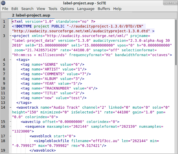This screenshot has width=178, height=154.
Task: Click the "Audio Track" name value
Action: point(66,108)
